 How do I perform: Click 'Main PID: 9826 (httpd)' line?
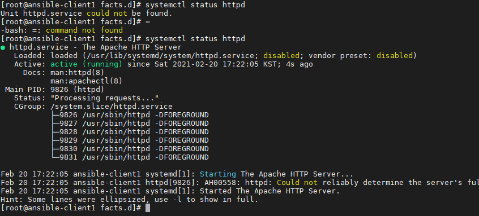pyautogui.click(x=55, y=90)
